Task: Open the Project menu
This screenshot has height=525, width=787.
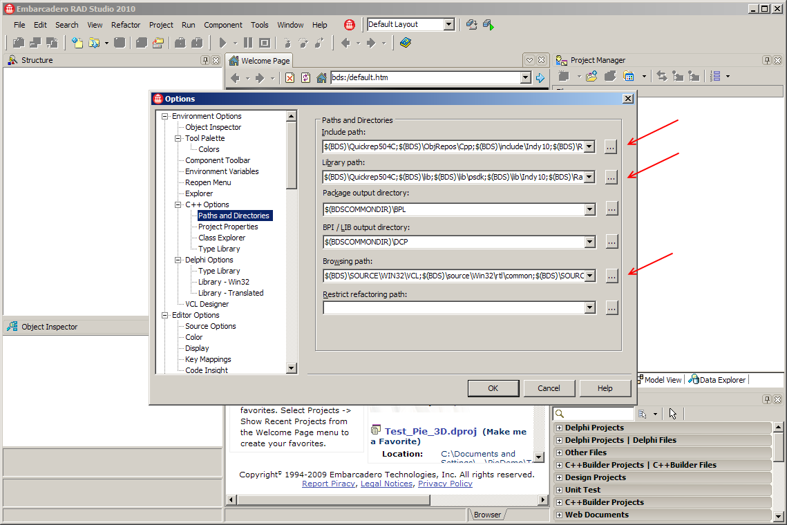Action: pyautogui.click(x=161, y=25)
